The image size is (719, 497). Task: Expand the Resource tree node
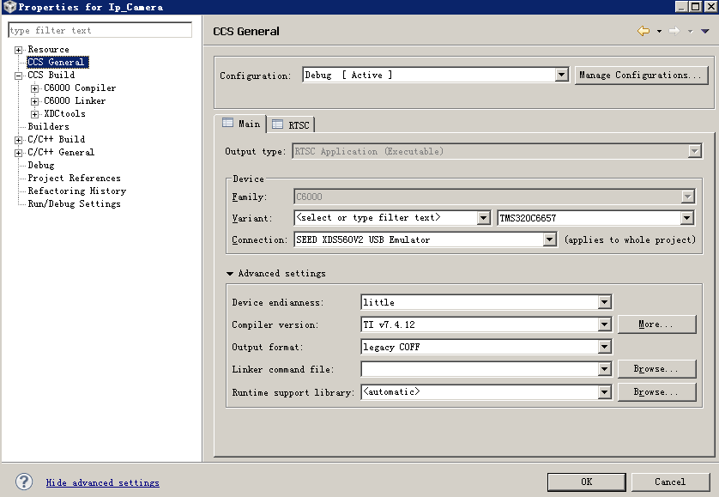point(18,50)
